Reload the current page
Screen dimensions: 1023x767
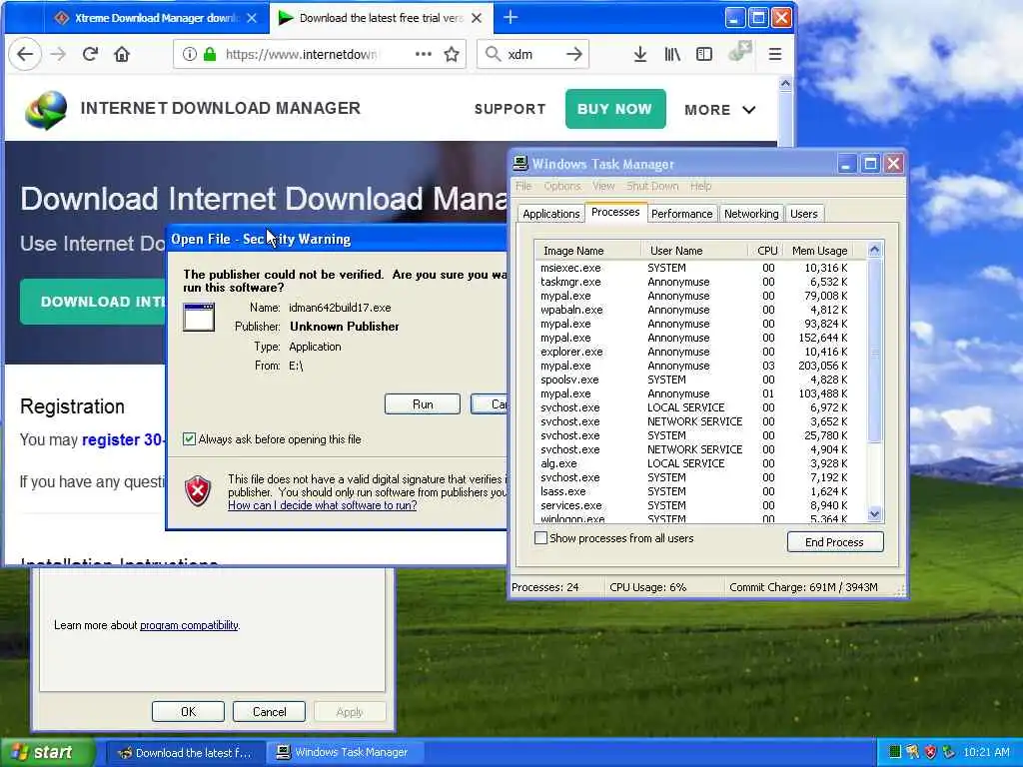[x=90, y=54]
